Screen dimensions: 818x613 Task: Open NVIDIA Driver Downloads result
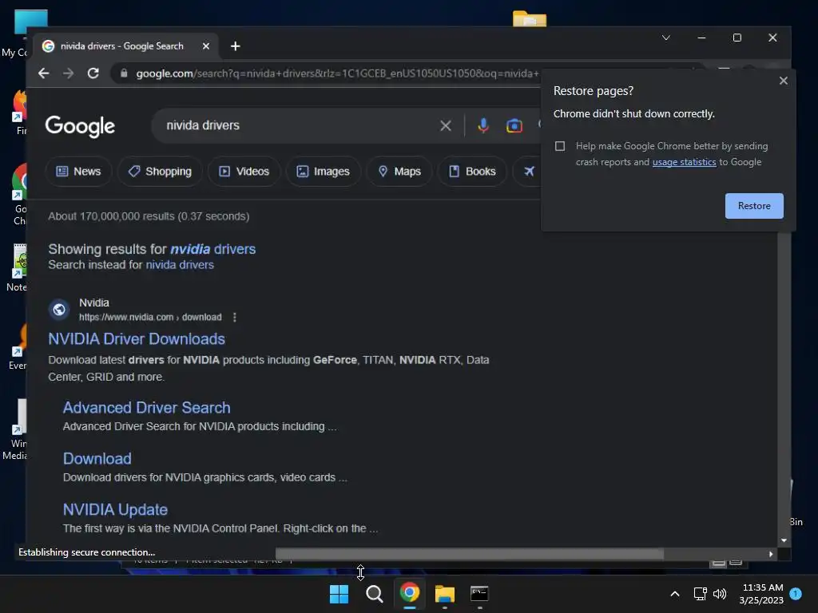pos(137,339)
